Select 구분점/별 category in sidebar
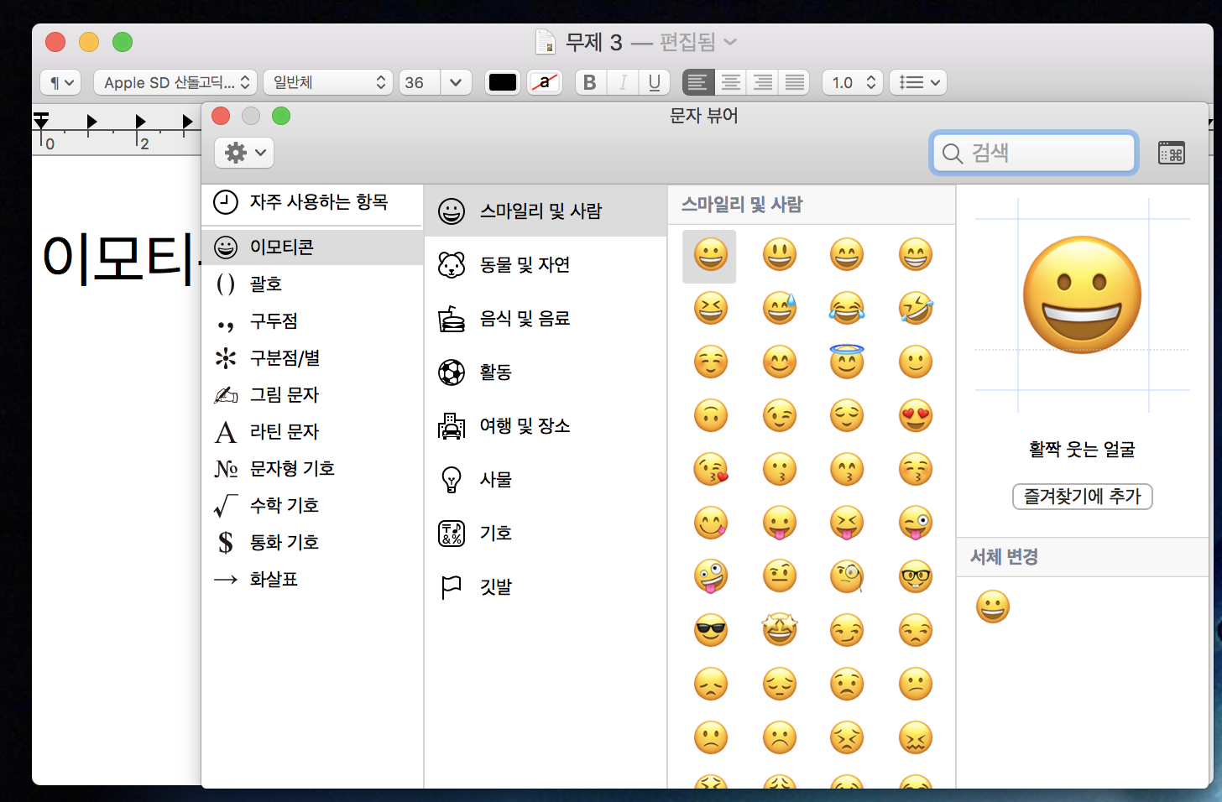Screen dimensions: 1222x802 (312, 357)
